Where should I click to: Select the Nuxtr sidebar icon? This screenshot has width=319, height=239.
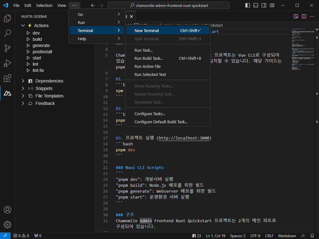coord(7,93)
